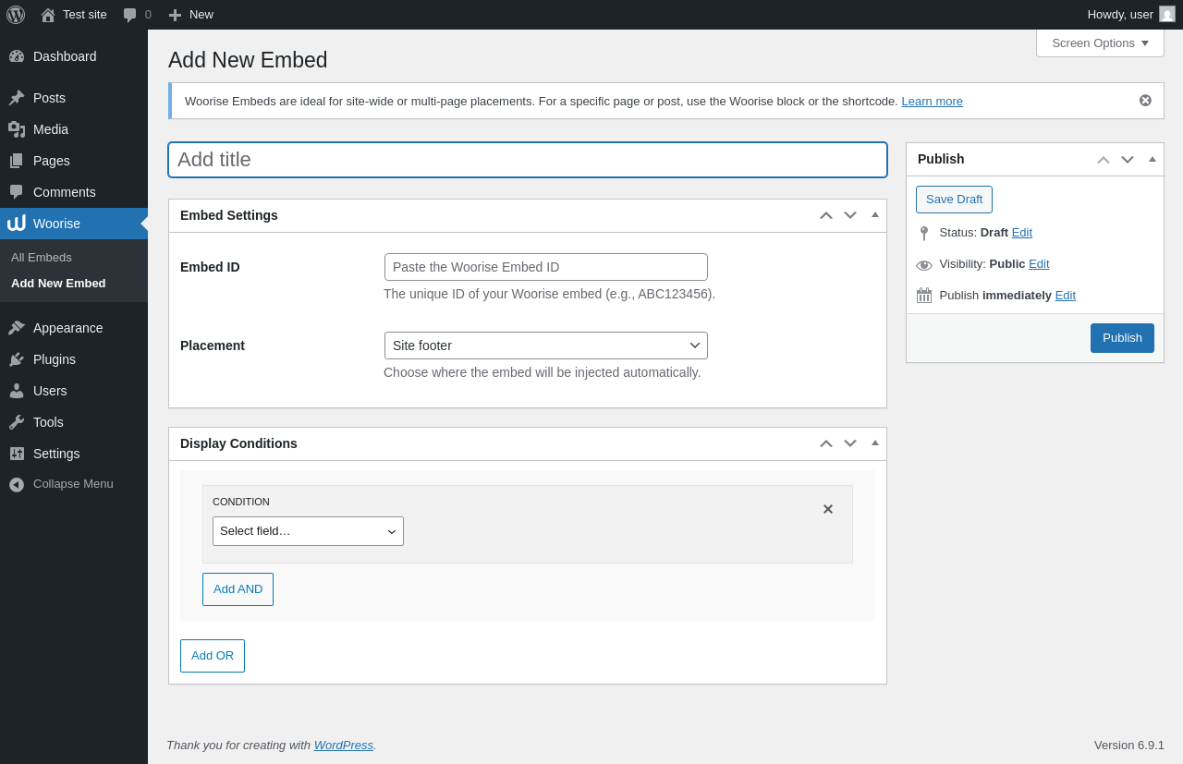Open Plugins from the sidebar
This screenshot has height=764, width=1183.
[54, 359]
